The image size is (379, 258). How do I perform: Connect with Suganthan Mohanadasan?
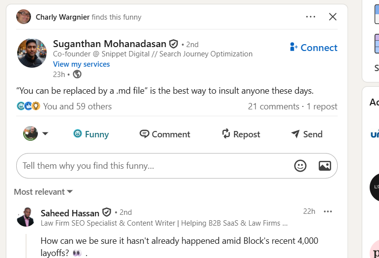(314, 48)
